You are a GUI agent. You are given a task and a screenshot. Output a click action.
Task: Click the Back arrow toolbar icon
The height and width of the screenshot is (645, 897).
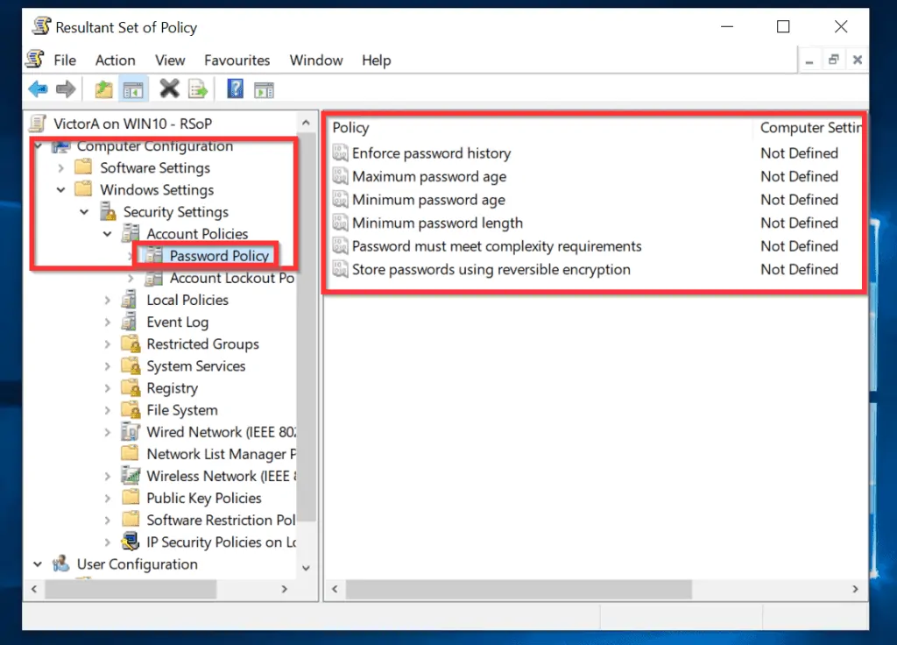click(x=38, y=89)
